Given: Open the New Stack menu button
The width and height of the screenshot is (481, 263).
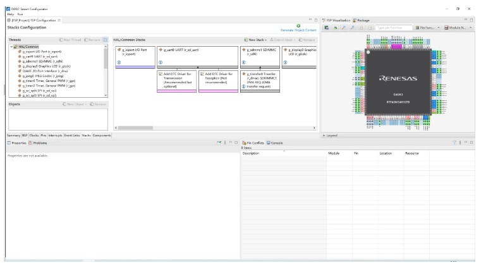Looking at the screenshot, I should click(255, 40).
